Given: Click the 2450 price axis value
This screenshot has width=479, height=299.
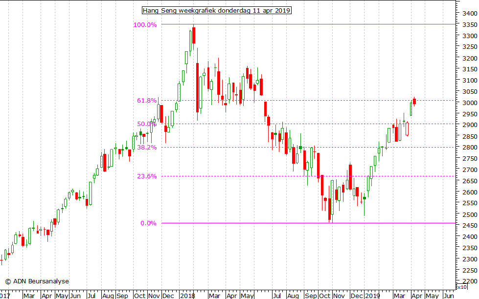Looking at the screenshot, I should 470,225.
